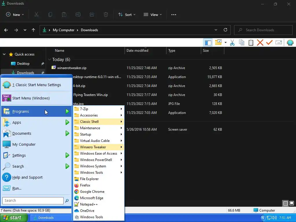This screenshot has width=296, height=222.
Task: Open the New dropdown menu
Action: tap(15, 14)
